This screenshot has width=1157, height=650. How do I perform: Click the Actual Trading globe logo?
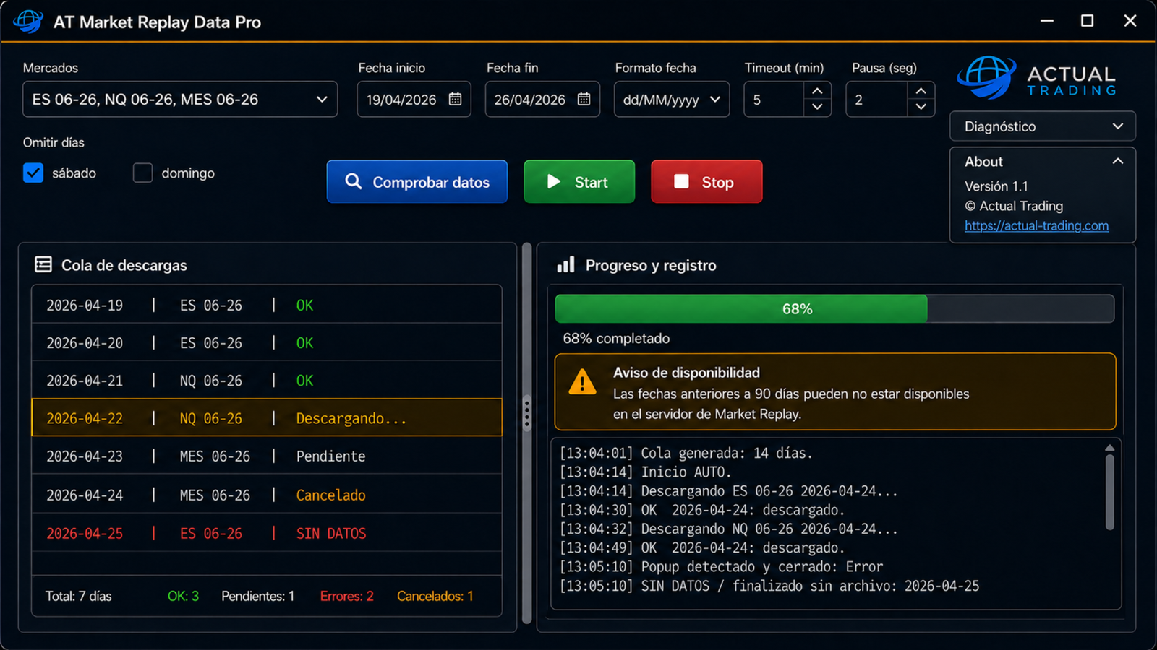986,78
